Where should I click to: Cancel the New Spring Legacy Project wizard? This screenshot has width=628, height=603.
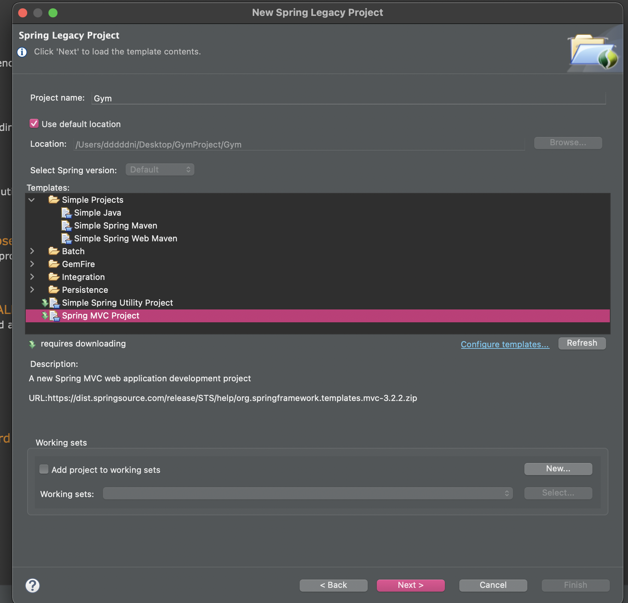tap(493, 585)
